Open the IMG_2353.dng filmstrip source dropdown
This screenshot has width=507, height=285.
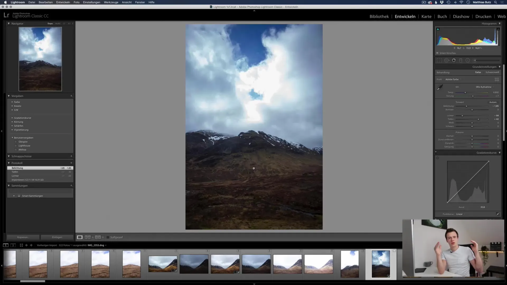click(x=97, y=245)
